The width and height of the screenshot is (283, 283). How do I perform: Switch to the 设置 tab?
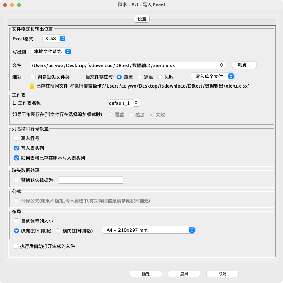[141, 19]
